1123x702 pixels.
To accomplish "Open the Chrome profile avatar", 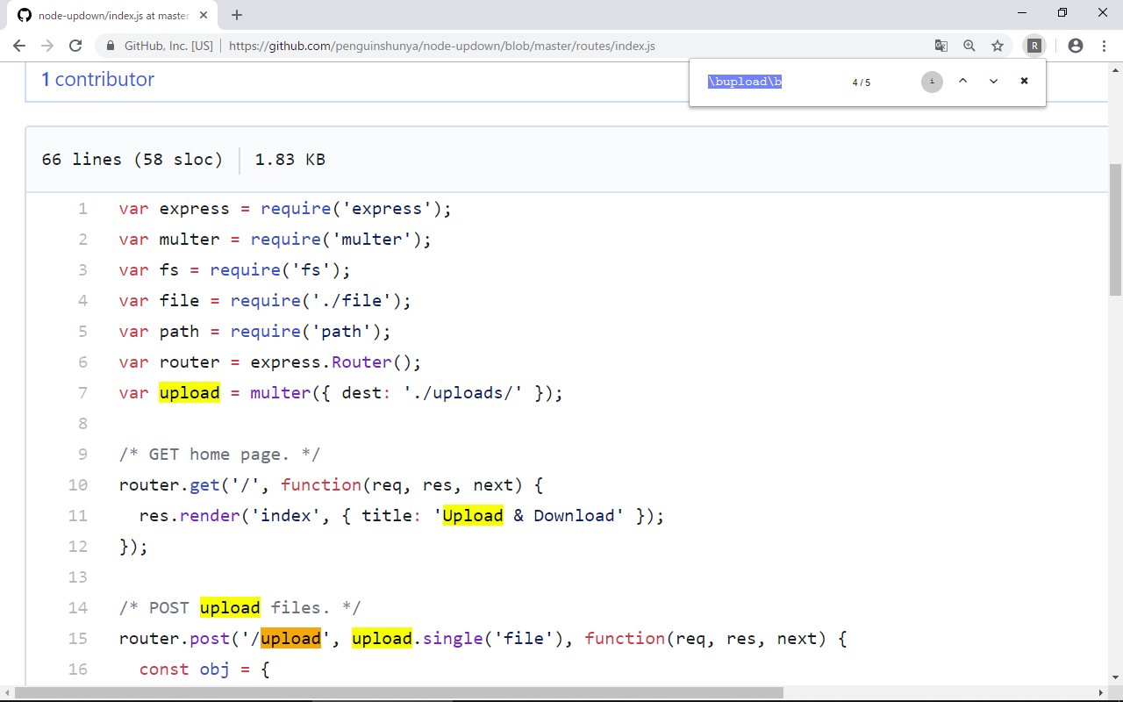I will click(1076, 46).
